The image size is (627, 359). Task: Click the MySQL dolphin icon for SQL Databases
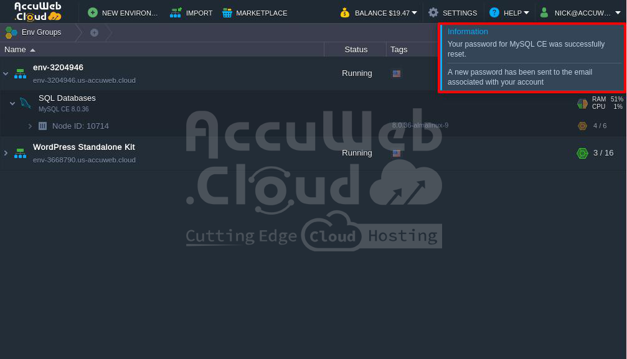(25, 103)
